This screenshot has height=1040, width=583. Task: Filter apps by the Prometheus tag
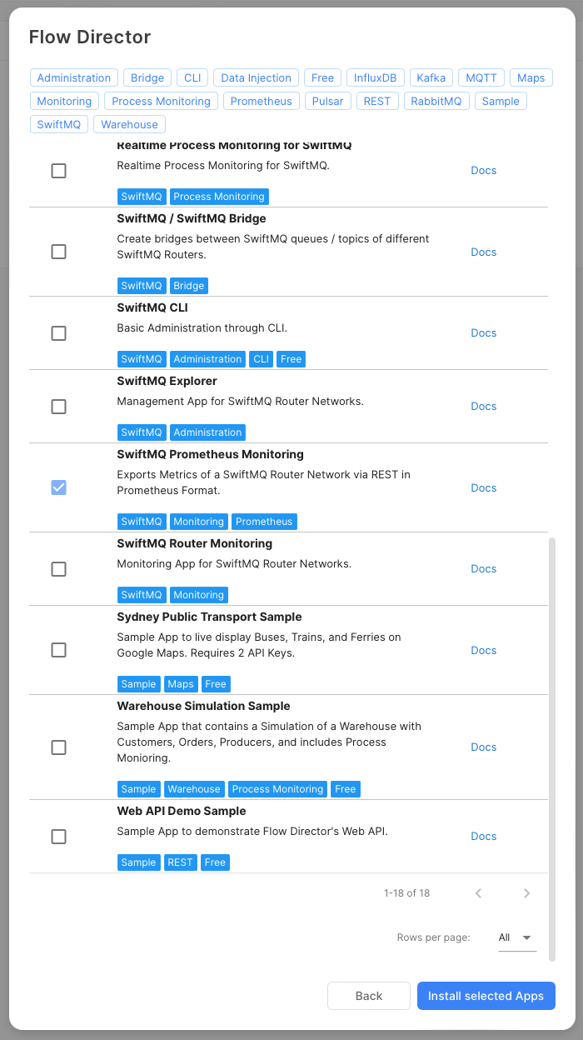pyautogui.click(x=262, y=102)
